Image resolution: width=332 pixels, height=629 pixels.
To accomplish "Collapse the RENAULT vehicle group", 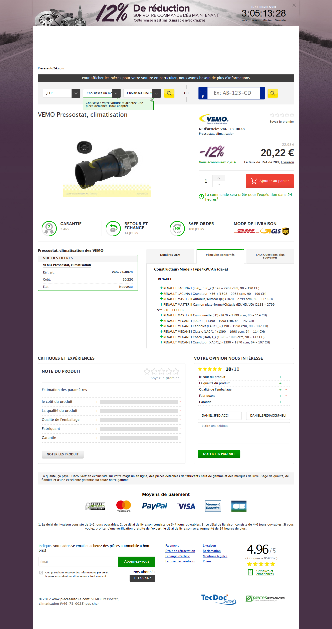I will pos(155,279).
